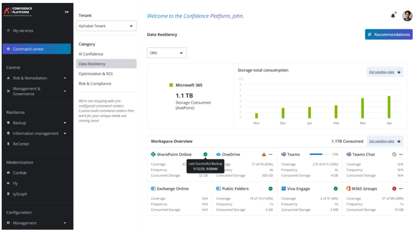Expand Management & Governance arrow
Viewport: 416px width, 231px height.
coord(65,91)
